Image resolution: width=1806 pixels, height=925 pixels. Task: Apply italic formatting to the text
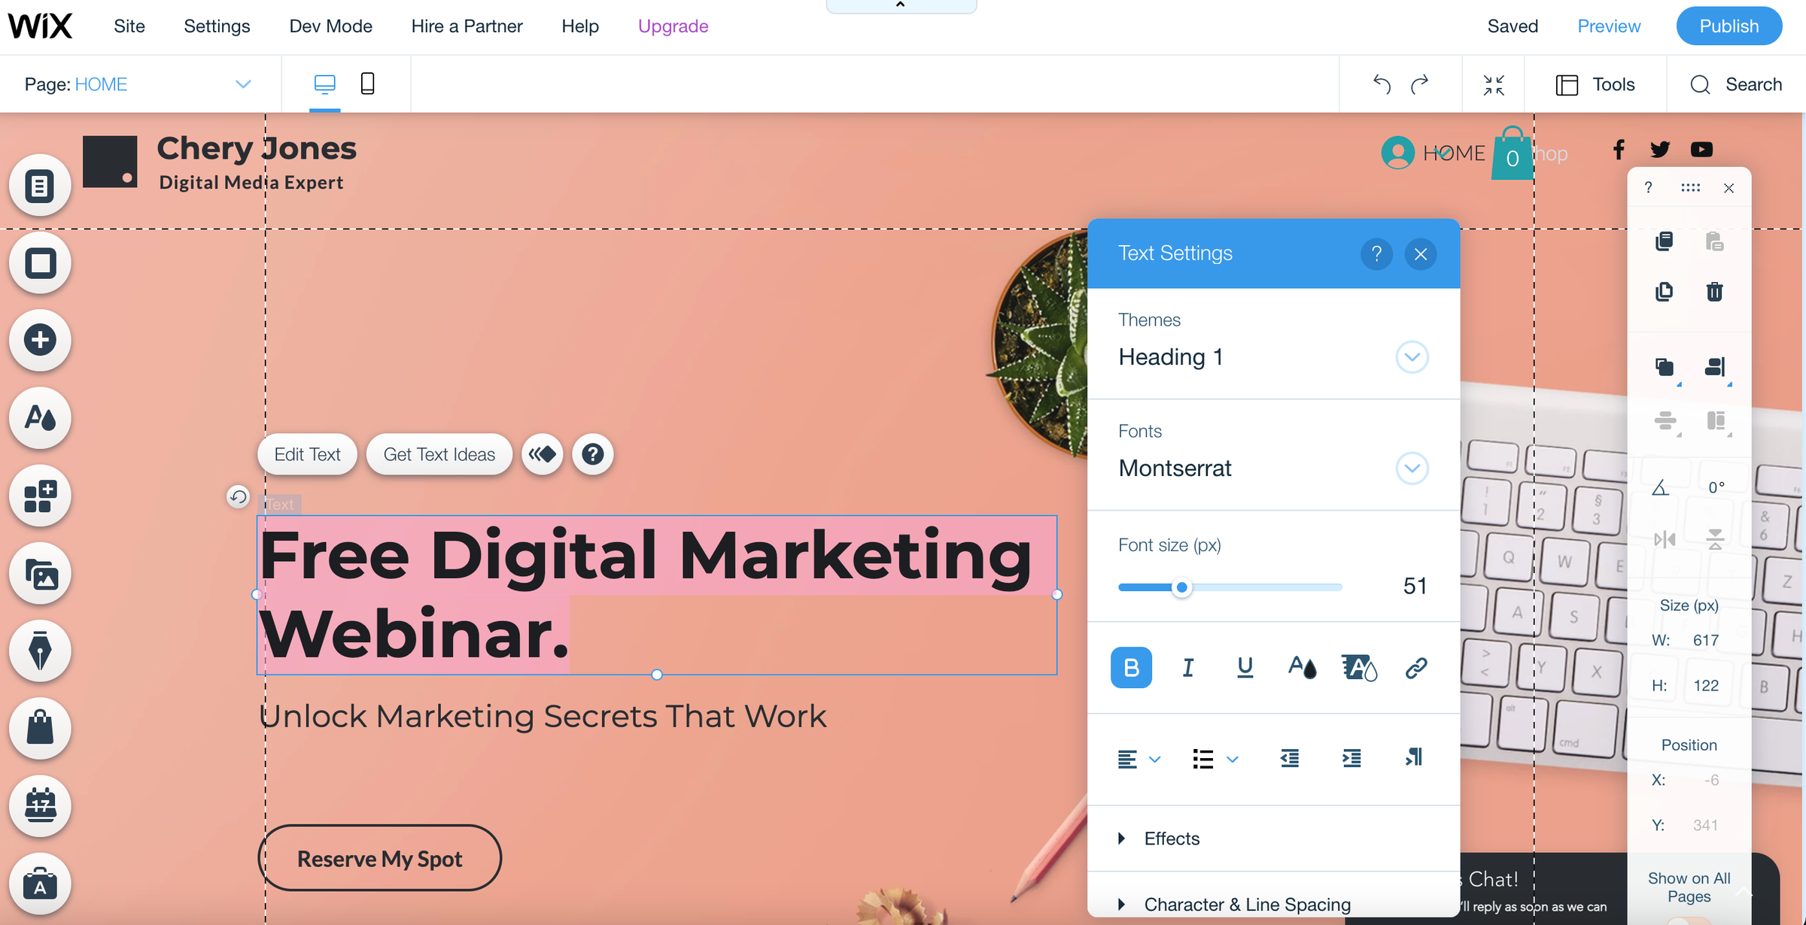pyautogui.click(x=1188, y=667)
